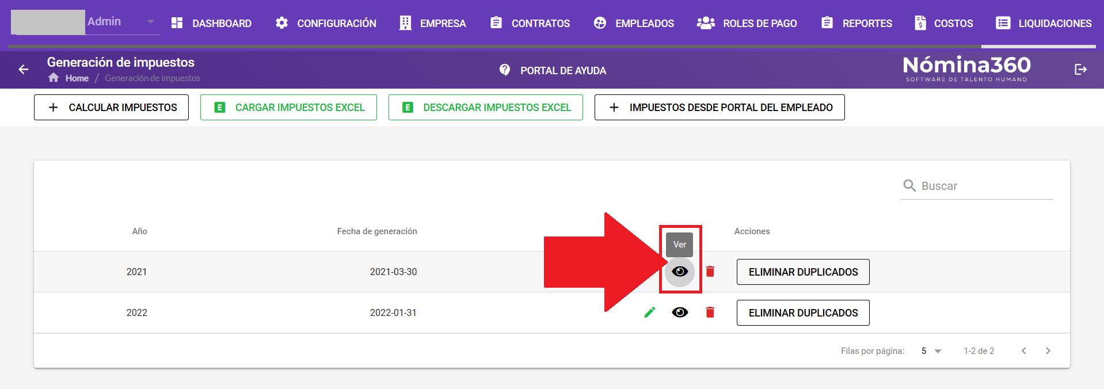View the 2022 tax record eye icon
Screen dimensions: 1104x389
point(680,312)
